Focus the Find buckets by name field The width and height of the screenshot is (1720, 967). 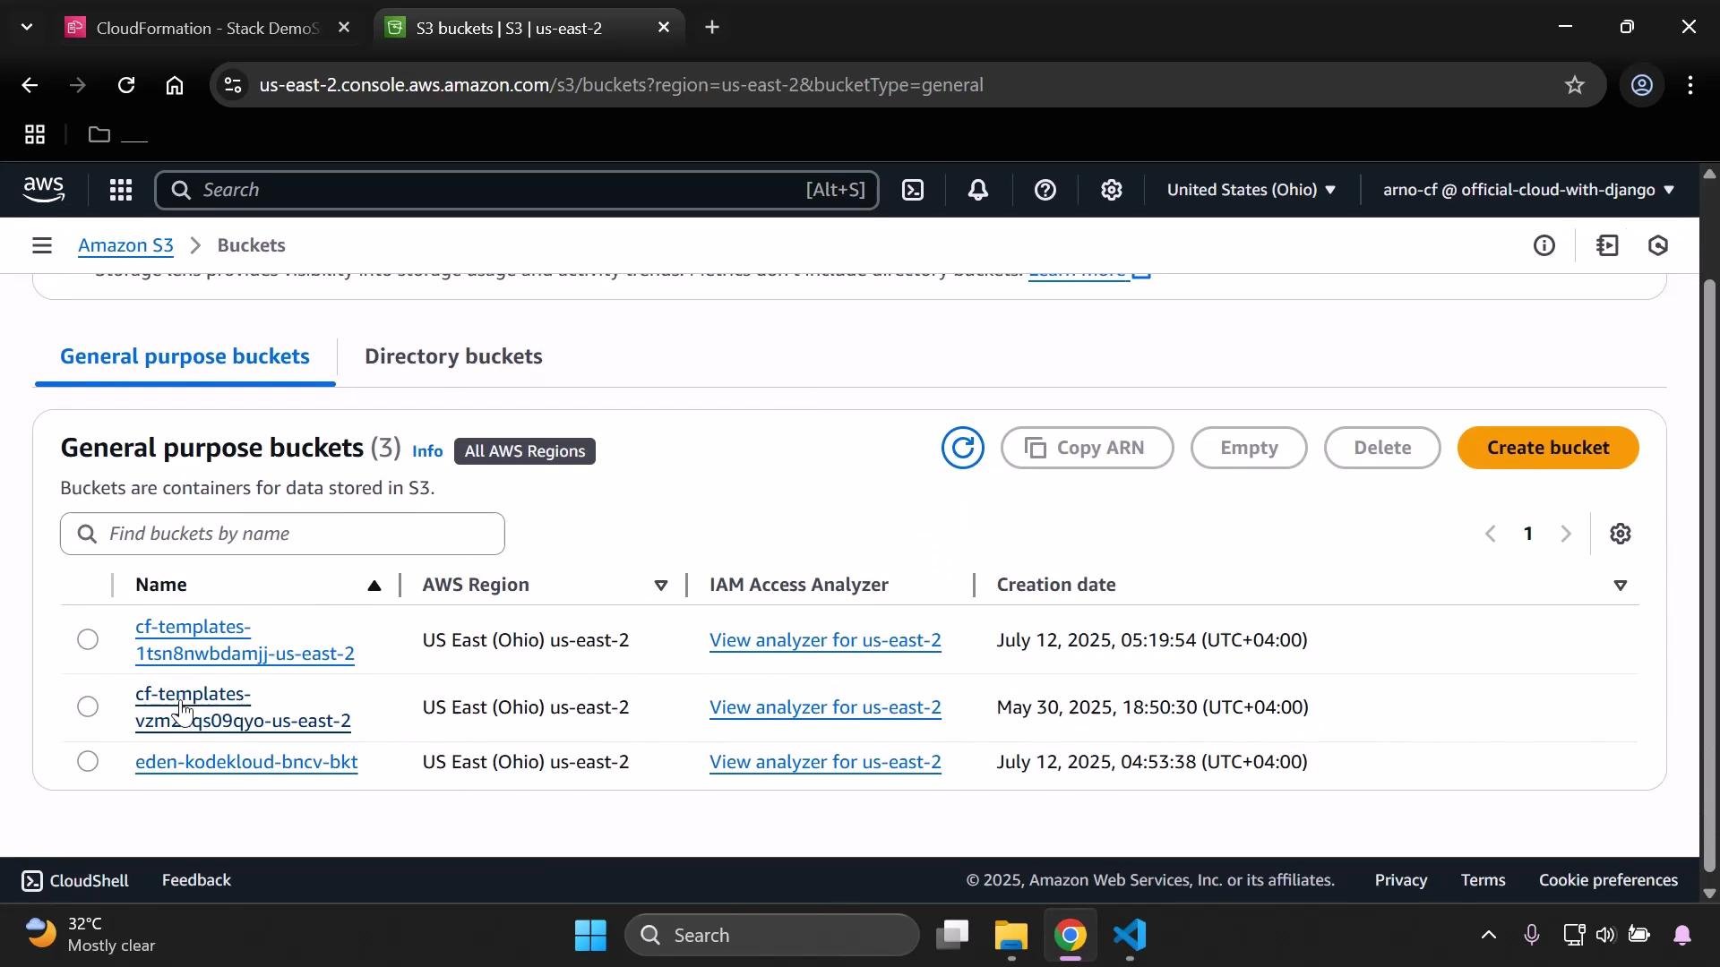(x=282, y=534)
